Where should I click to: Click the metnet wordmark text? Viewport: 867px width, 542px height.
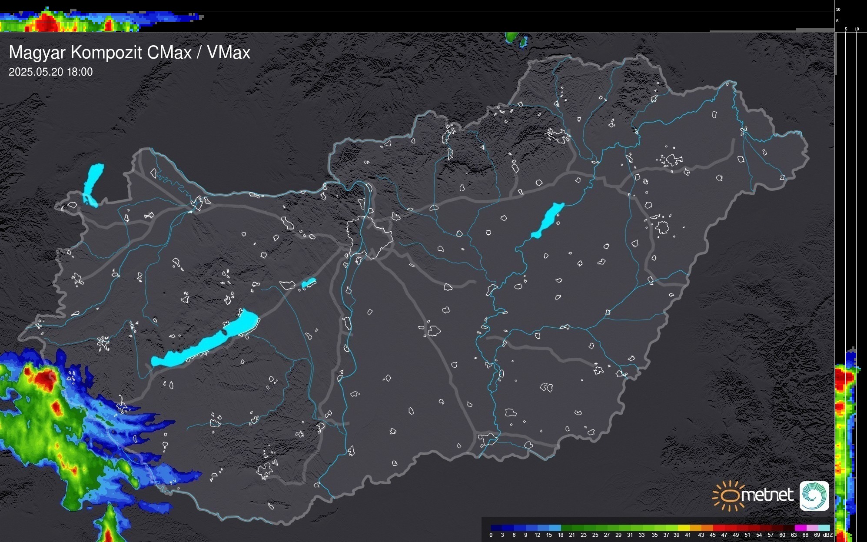[767, 495]
